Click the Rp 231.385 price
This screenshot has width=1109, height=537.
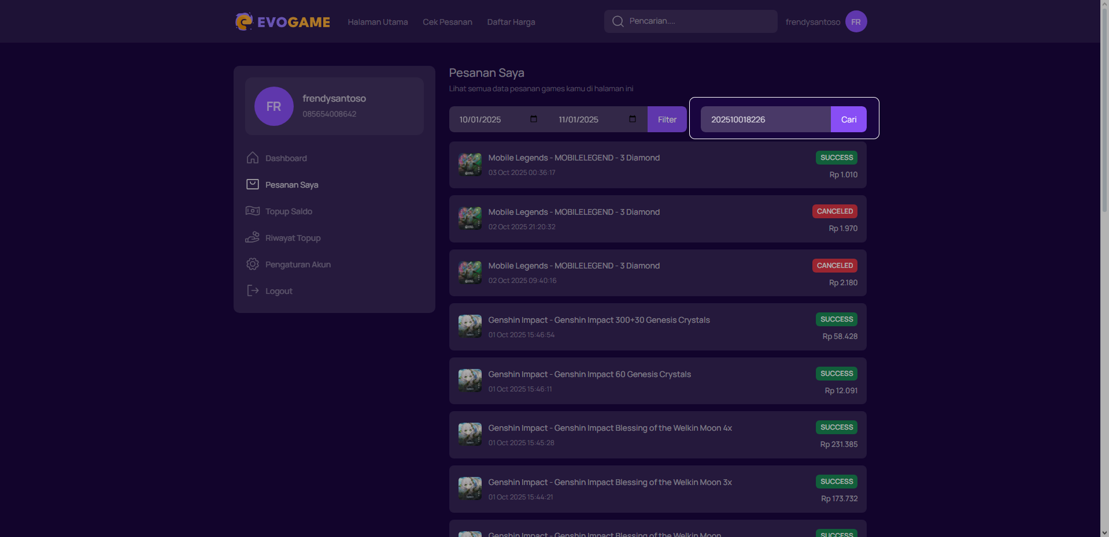coord(839,445)
